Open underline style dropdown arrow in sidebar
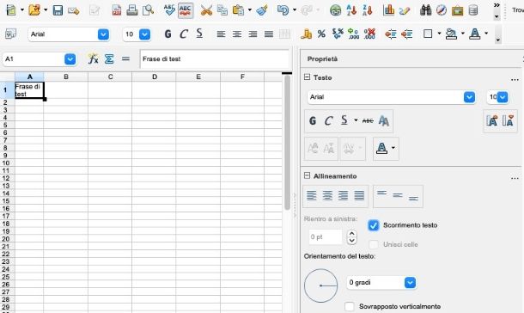 coord(356,120)
